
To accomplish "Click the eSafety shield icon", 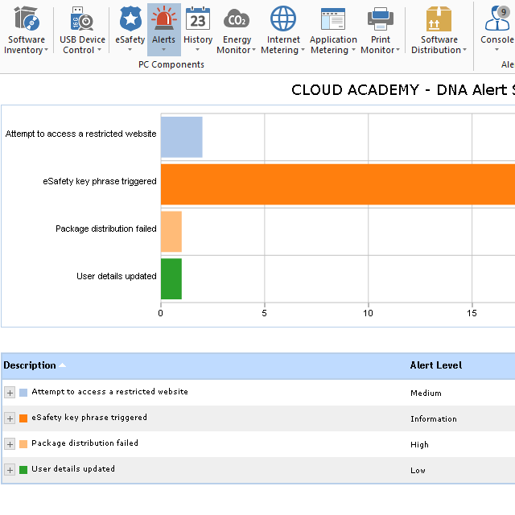I will [x=130, y=19].
